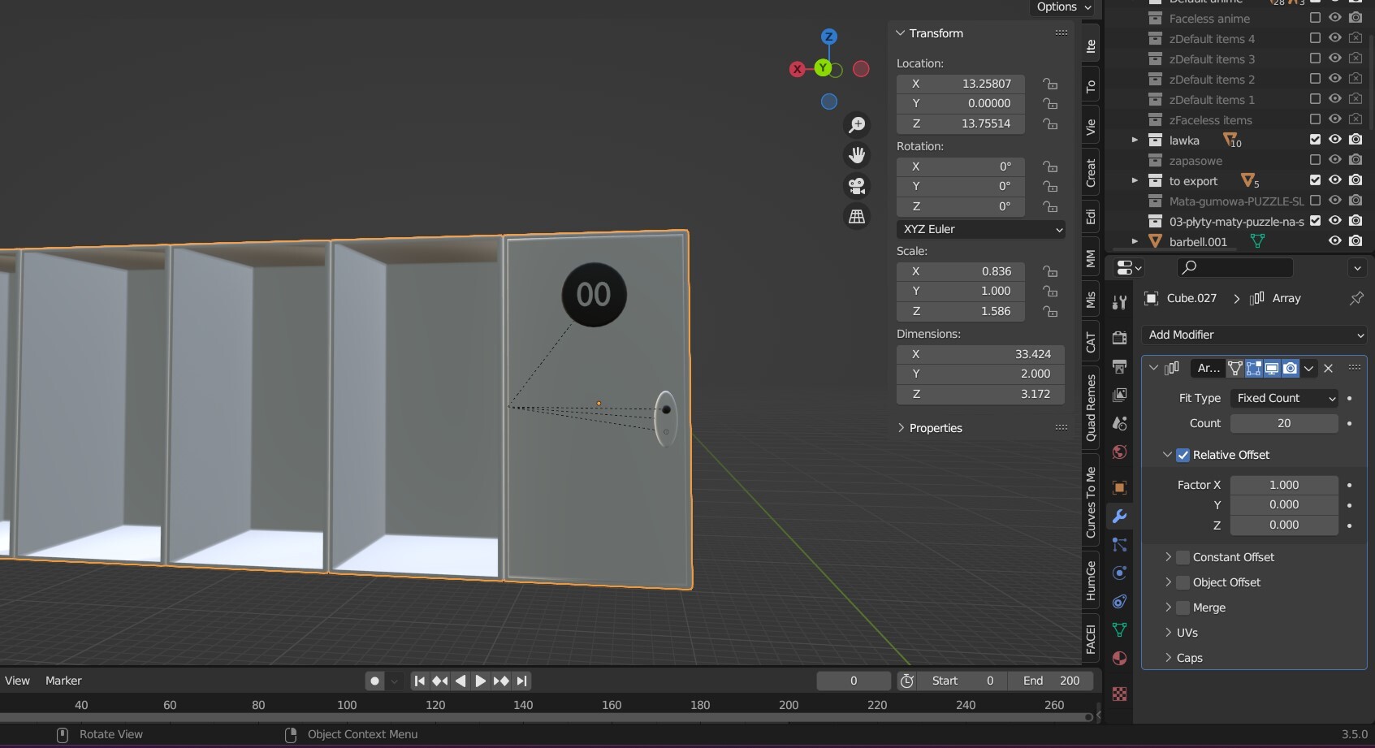Expand the Caps section
This screenshot has height=748, width=1375.
(1189, 658)
